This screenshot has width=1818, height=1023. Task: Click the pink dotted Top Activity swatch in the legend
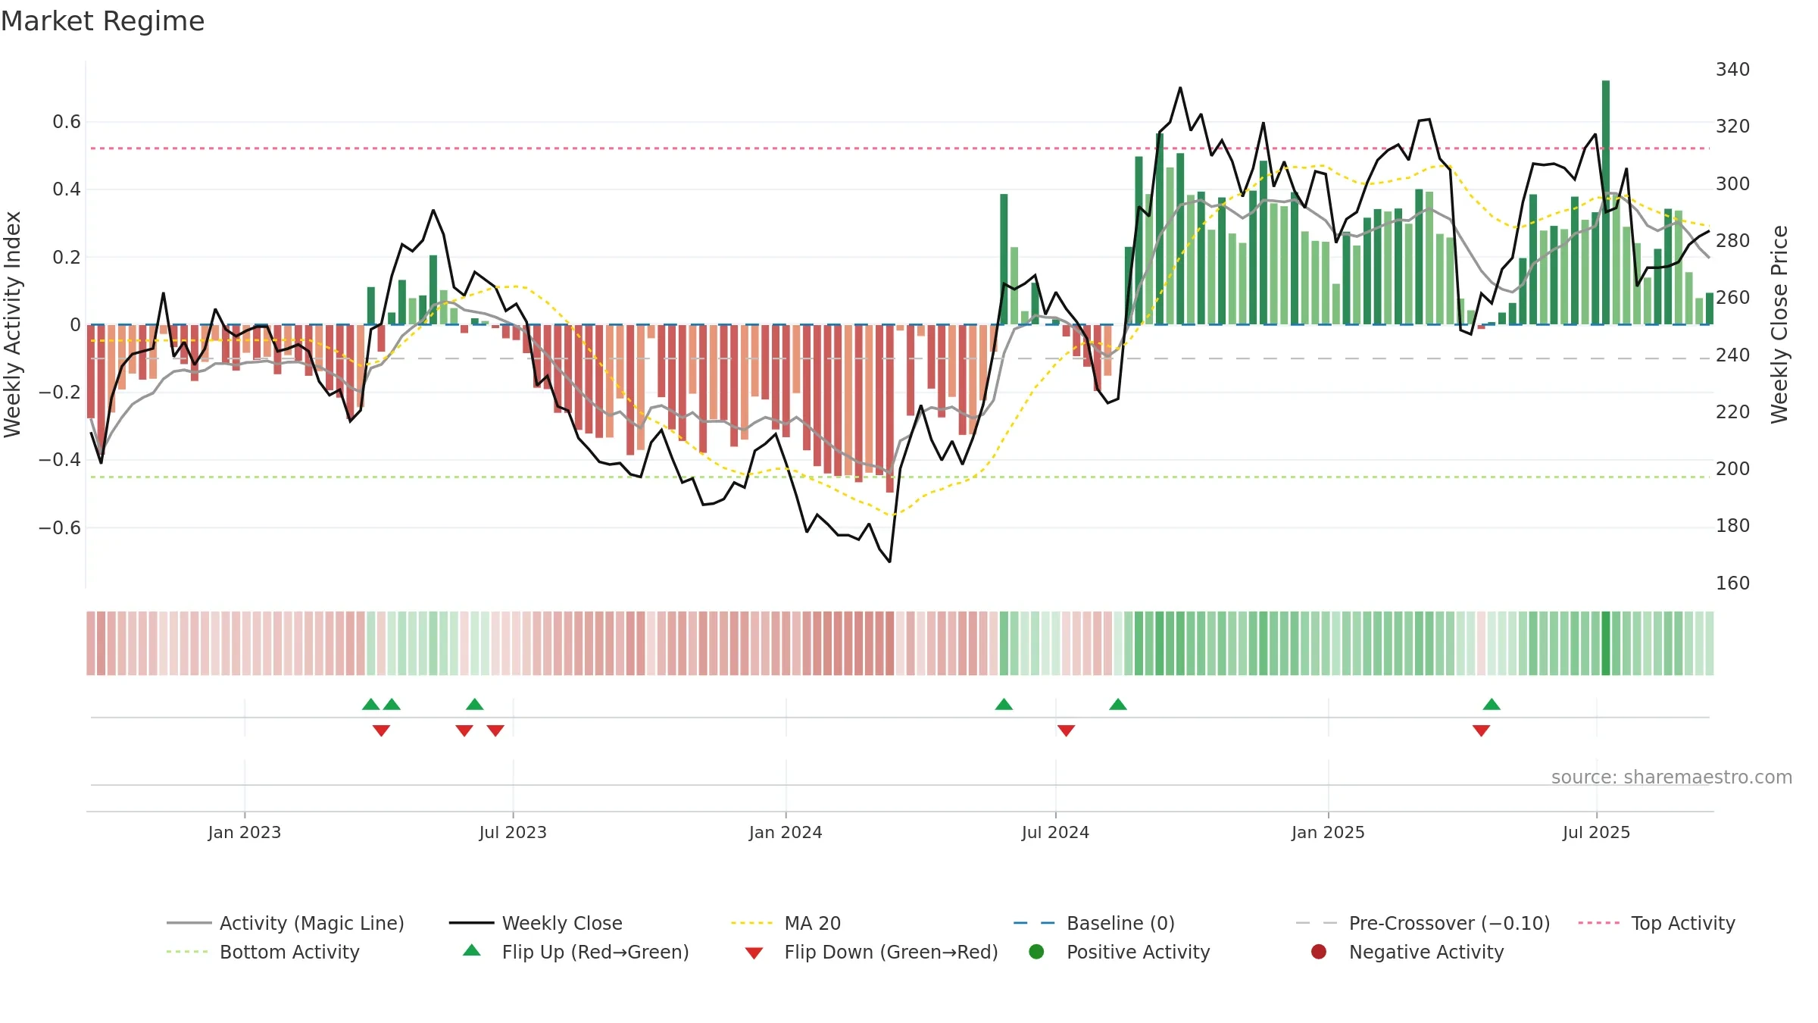(x=1599, y=923)
